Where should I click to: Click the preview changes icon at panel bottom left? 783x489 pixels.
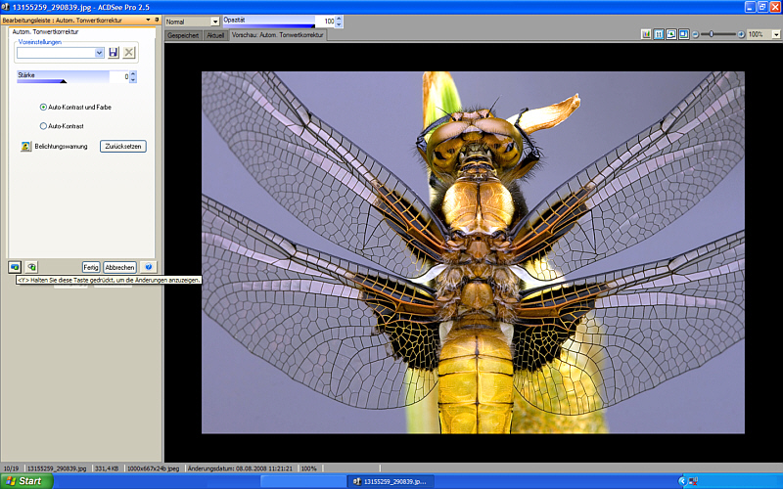click(15, 266)
